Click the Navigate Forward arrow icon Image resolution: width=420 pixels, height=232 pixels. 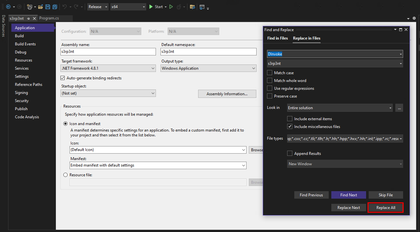point(19,7)
